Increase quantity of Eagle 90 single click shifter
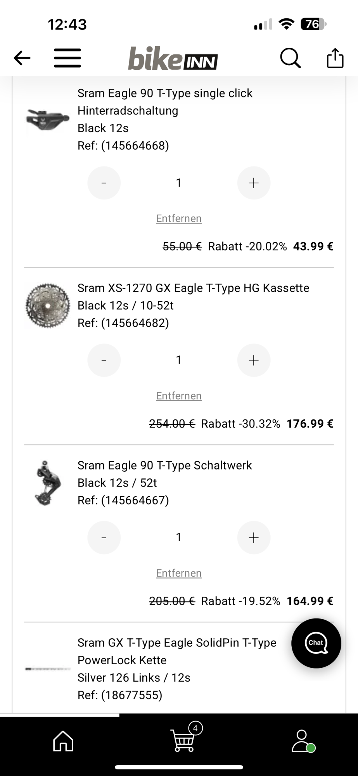The height and width of the screenshot is (776, 358). pos(254,183)
